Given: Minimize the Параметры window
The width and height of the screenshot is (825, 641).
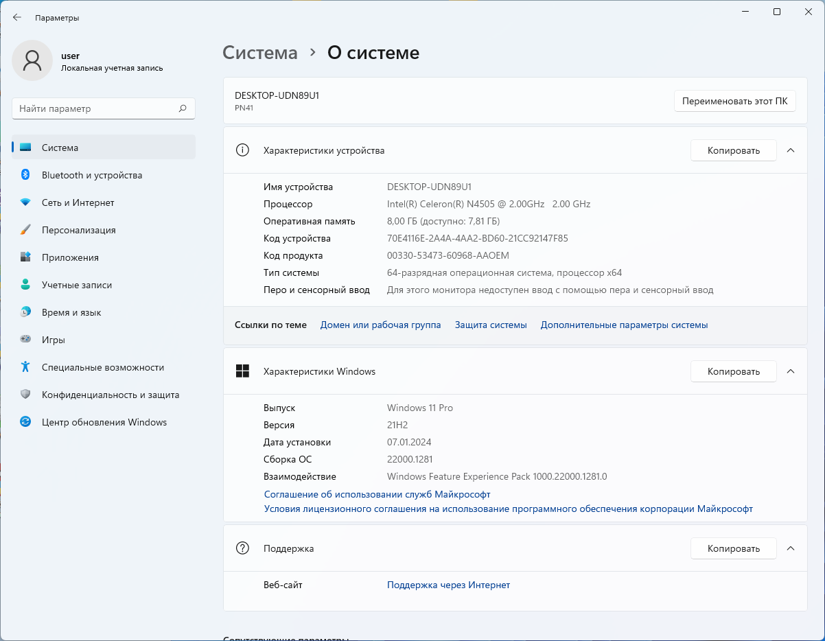Looking at the screenshot, I should 745,12.
